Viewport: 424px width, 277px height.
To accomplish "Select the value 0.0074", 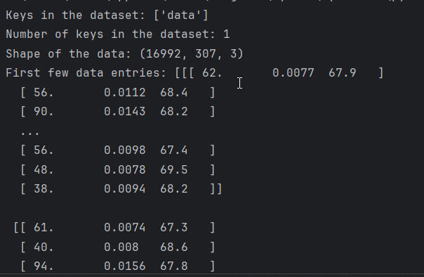I will point(125,228).
